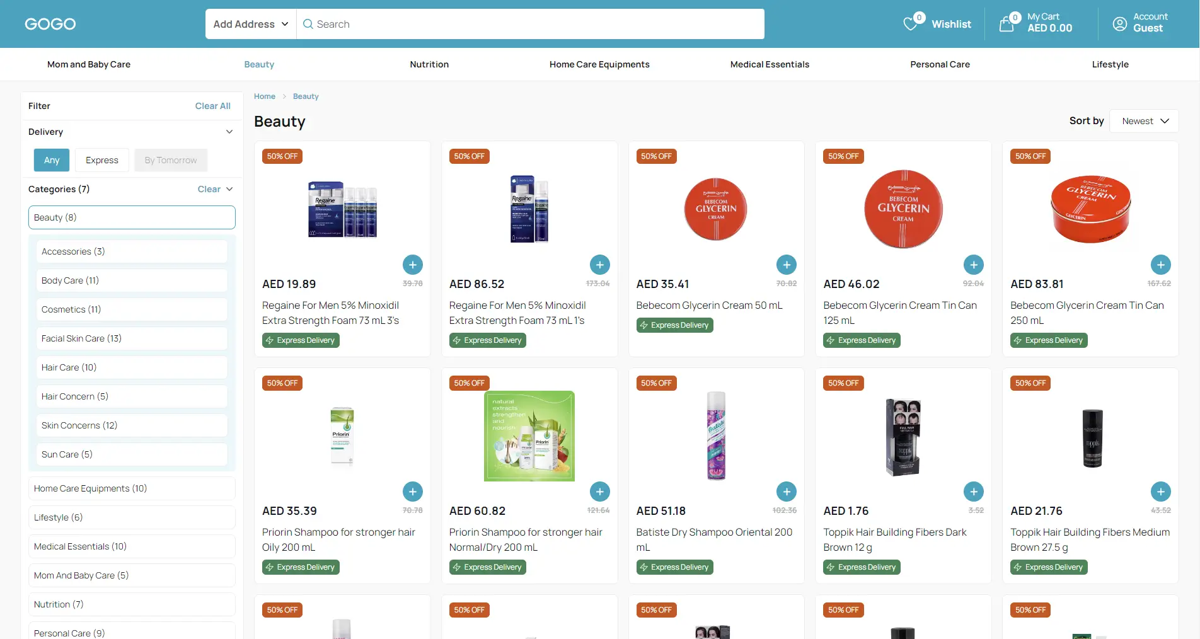Filter by Skin Concerns (12)
1200x639 pixels.
(x=132, y=425)
